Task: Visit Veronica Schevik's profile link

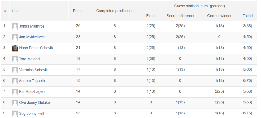Action: tap(33, 70)
